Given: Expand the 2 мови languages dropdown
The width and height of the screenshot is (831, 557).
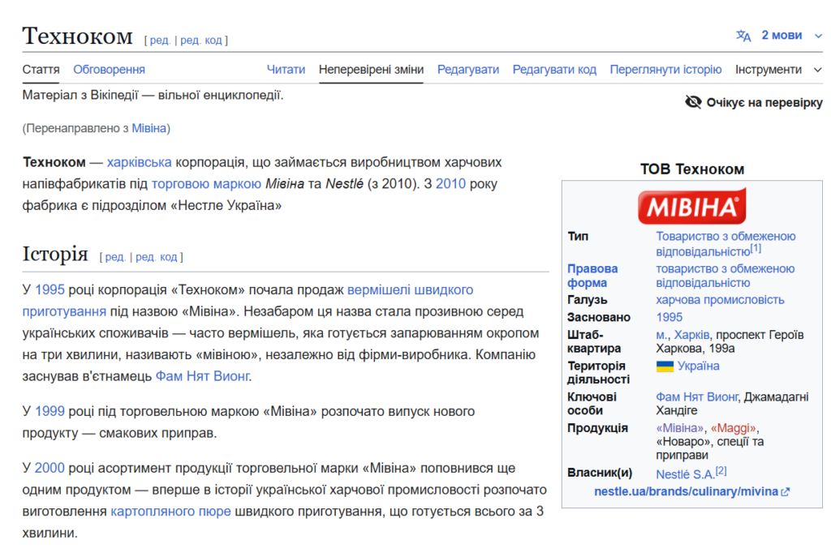Looking at the screenshot, I should (792, 36).
